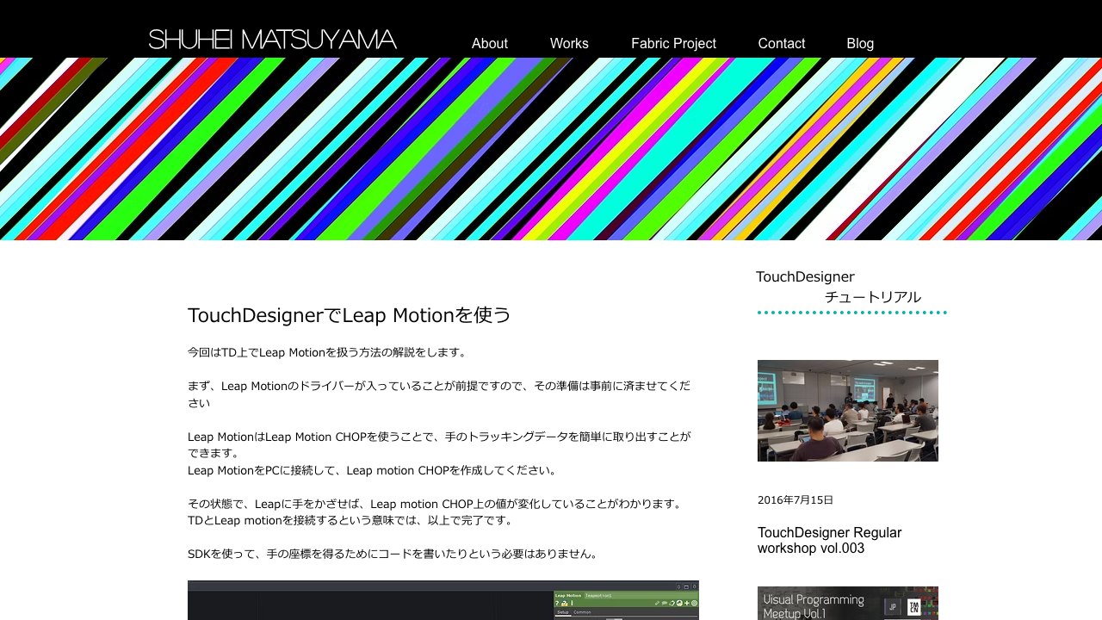Select the article title 'TouchDesignerでLeap Motionを使う'
The width and height of the screenshot is (1102, 620).
350,315
